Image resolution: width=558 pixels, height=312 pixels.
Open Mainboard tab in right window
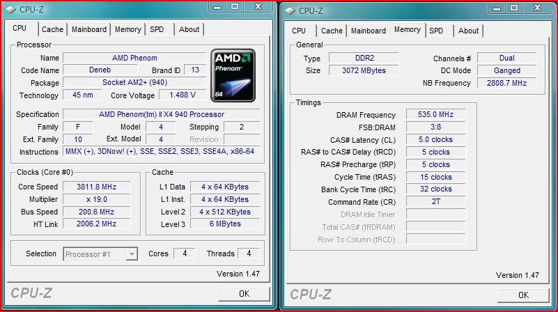pos(369,31)
